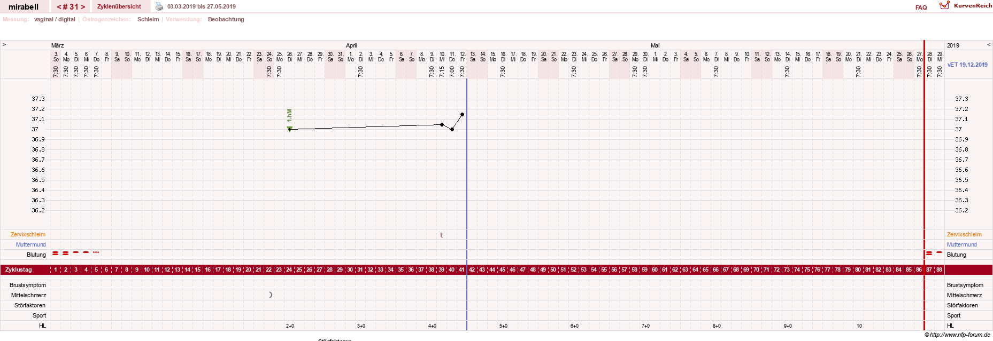Click the 2019 year header

click(x=953, y=45)
